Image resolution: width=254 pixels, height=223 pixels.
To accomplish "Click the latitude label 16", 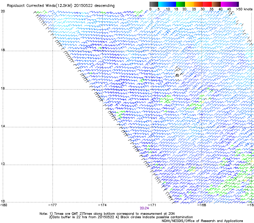I will point(3,88).
